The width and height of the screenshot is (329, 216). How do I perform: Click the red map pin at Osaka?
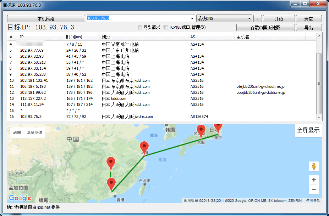(201, 131)
